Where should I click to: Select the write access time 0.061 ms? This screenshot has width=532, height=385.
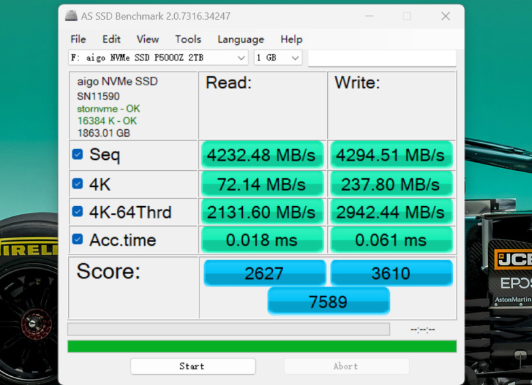pyautogui.click(x=391, y=240)
